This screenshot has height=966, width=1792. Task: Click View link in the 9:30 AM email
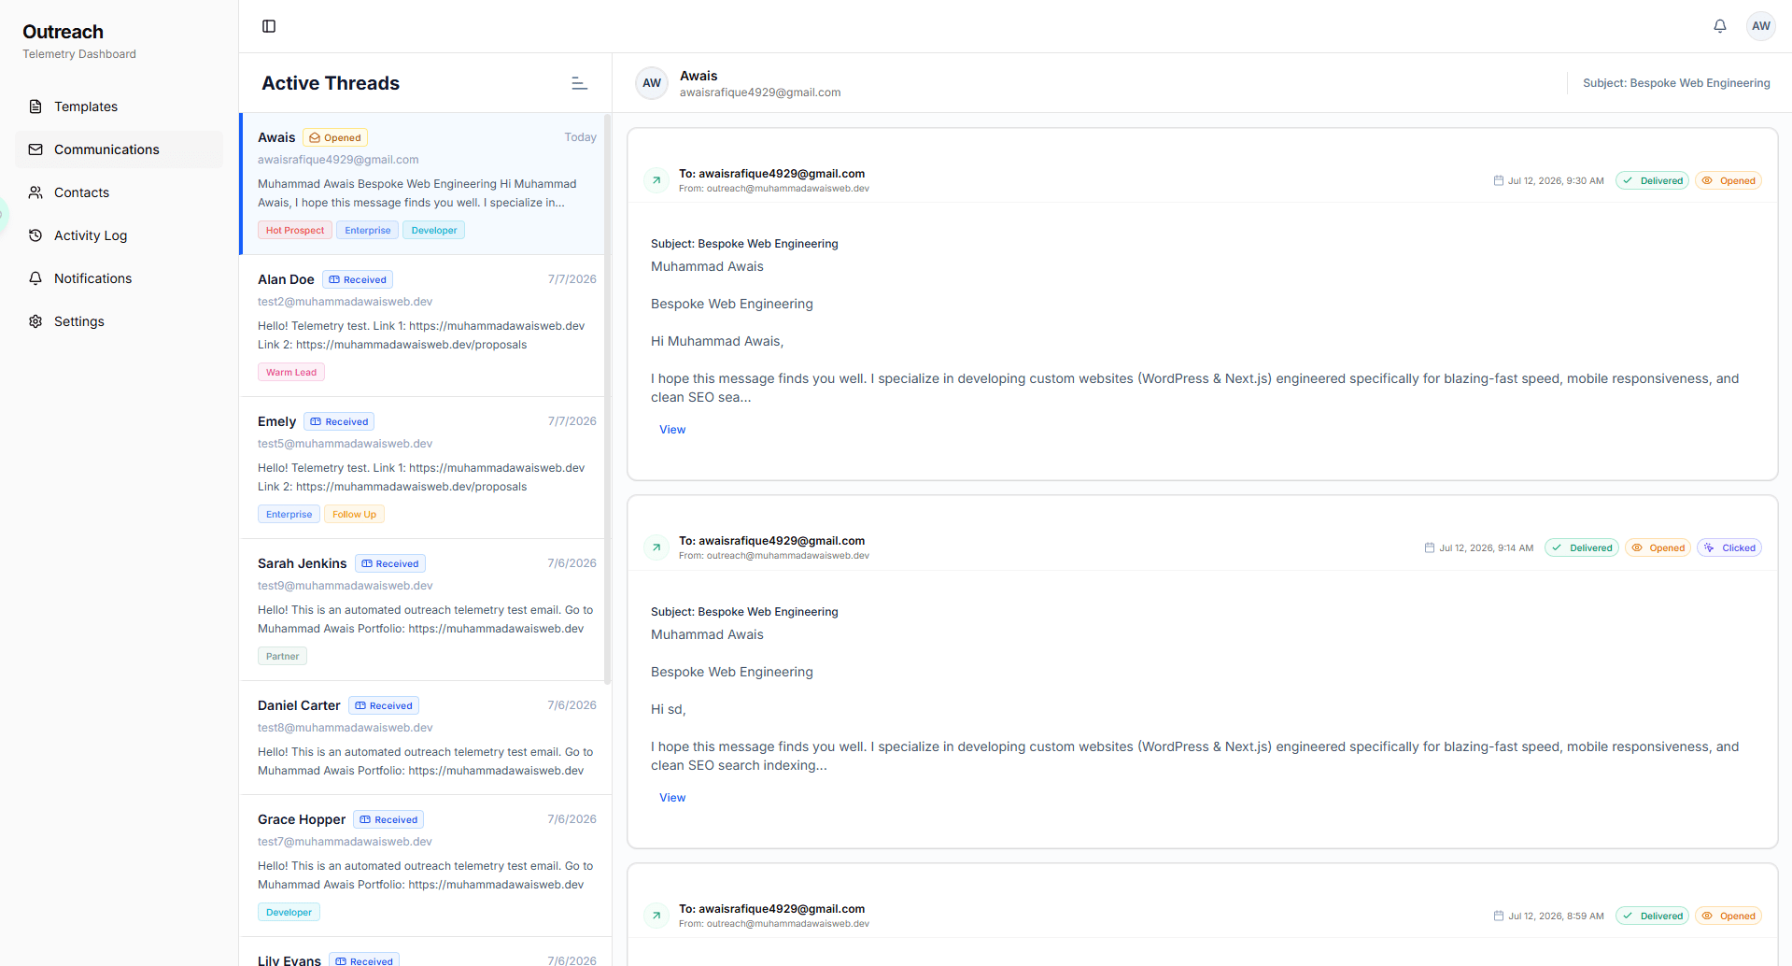point(672,430)
